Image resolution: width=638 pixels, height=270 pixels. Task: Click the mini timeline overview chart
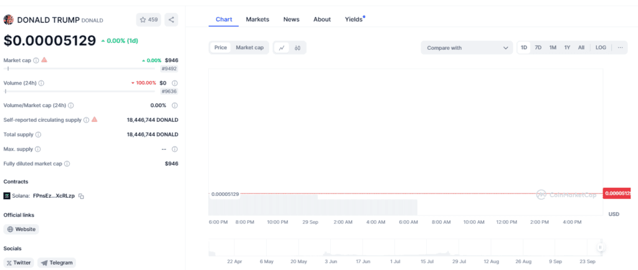click(x=405, y=248)
